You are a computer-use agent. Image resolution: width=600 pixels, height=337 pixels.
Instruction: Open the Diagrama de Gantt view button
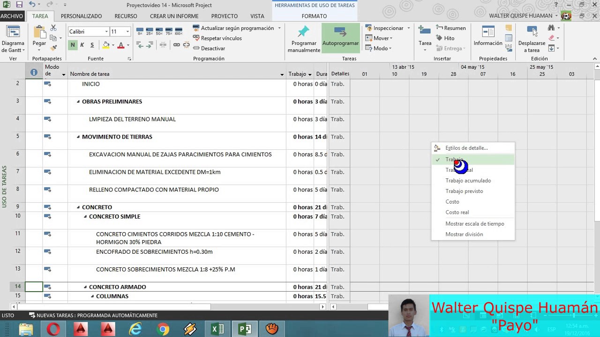click(x=13, y=38)
